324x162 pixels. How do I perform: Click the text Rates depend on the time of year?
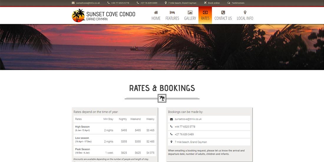point(96,112)
